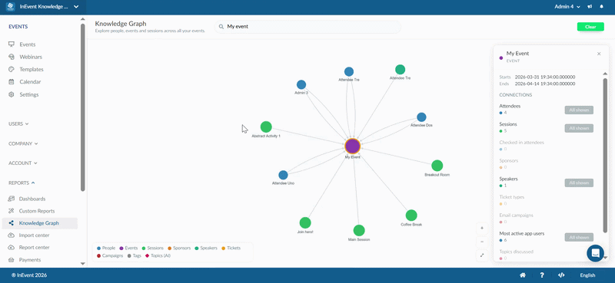Open the English language selector
The width and height of the screenshot is (615, 283).
tap(587, 275)
